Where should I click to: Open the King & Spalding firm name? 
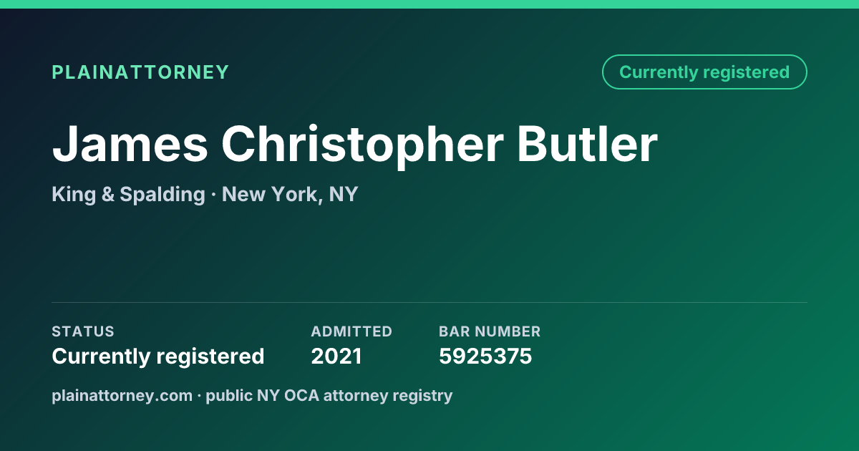click(129, 195)
